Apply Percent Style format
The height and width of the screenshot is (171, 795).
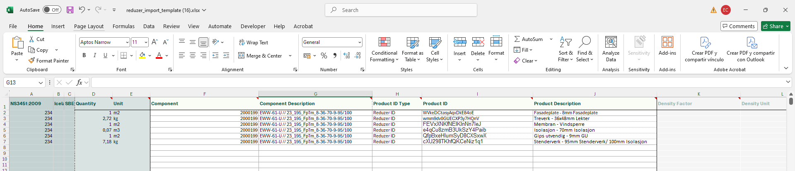324,55
